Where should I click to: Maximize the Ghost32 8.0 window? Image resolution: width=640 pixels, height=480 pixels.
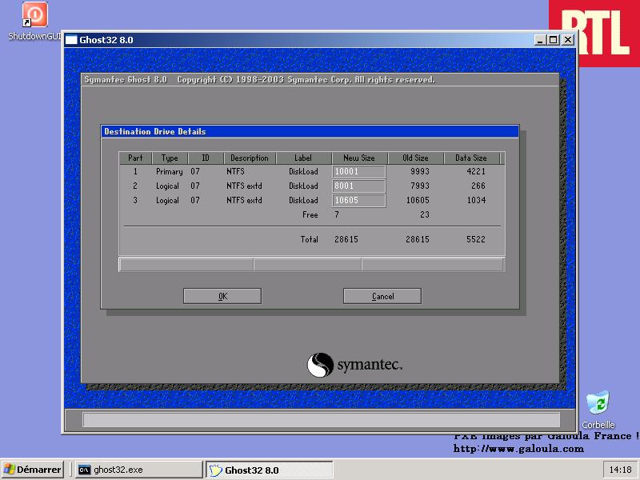554,39
